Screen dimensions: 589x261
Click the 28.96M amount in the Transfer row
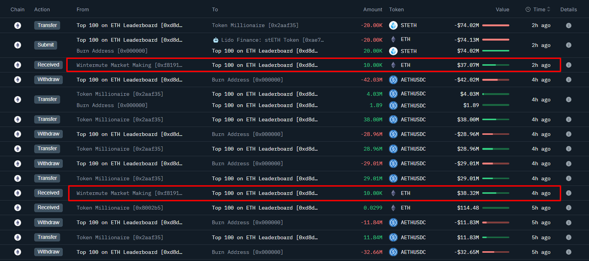(373, 149)
